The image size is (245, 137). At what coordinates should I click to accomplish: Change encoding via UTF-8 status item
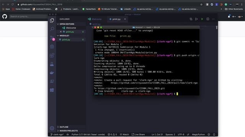181,134
